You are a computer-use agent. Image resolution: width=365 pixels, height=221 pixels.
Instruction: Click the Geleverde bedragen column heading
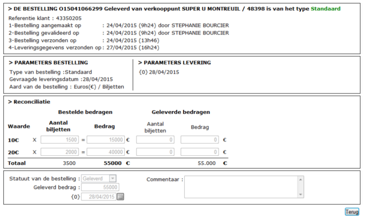(181, 112)
